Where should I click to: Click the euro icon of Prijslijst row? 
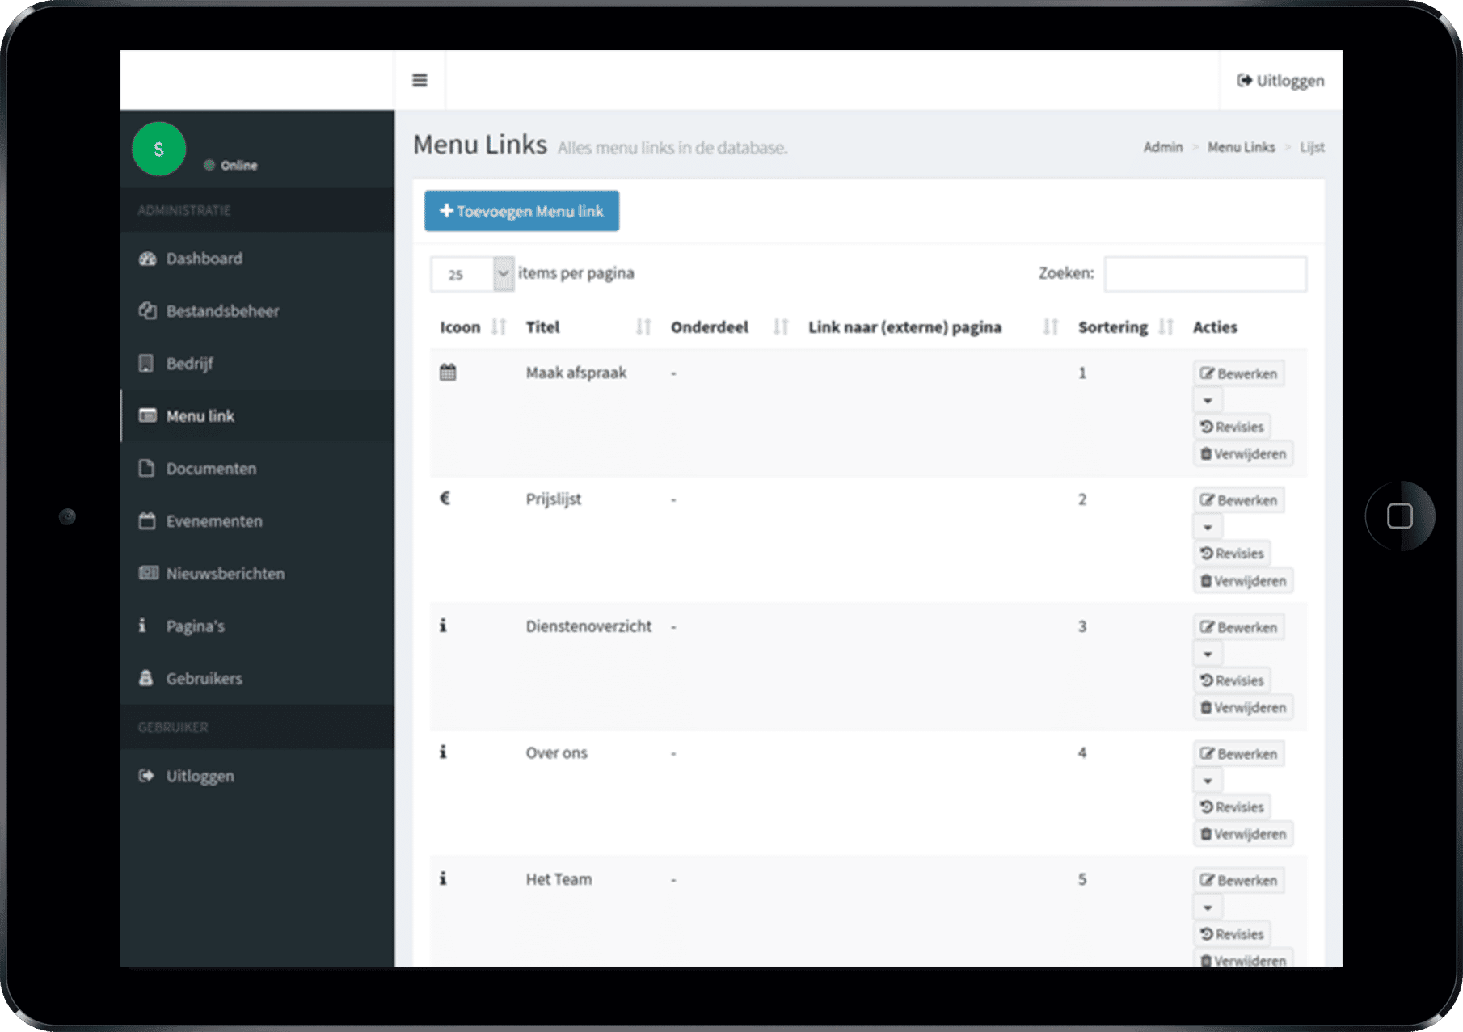pos(445,499)
